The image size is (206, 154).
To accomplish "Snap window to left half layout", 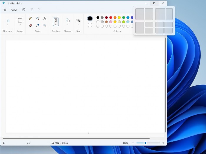I will (x=139, y=14).
